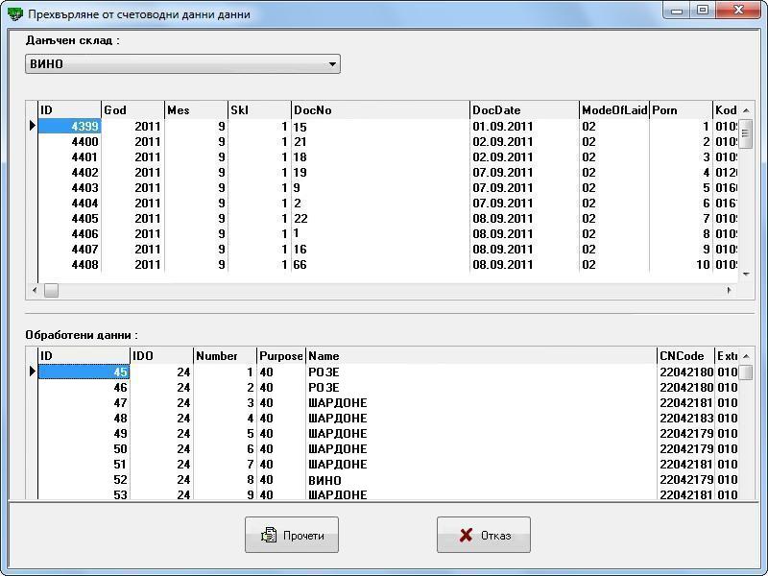Click Porn cell with value 10
Screen dimensions: 768x576
point(681,265)
